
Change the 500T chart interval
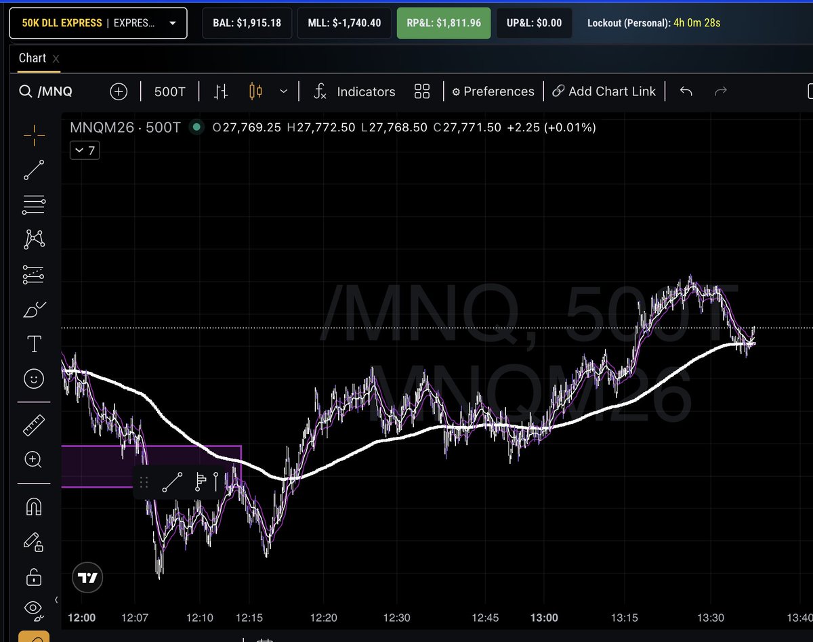click(x=169, y=91)
